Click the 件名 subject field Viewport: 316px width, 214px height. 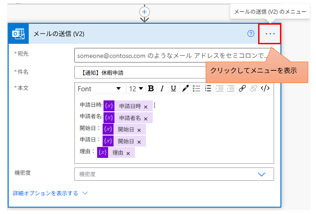pos(140,73)
